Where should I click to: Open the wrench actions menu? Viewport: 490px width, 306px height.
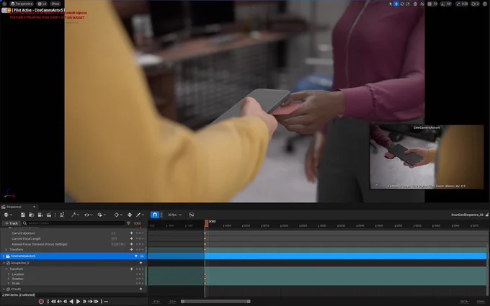(x=76, y=215)
